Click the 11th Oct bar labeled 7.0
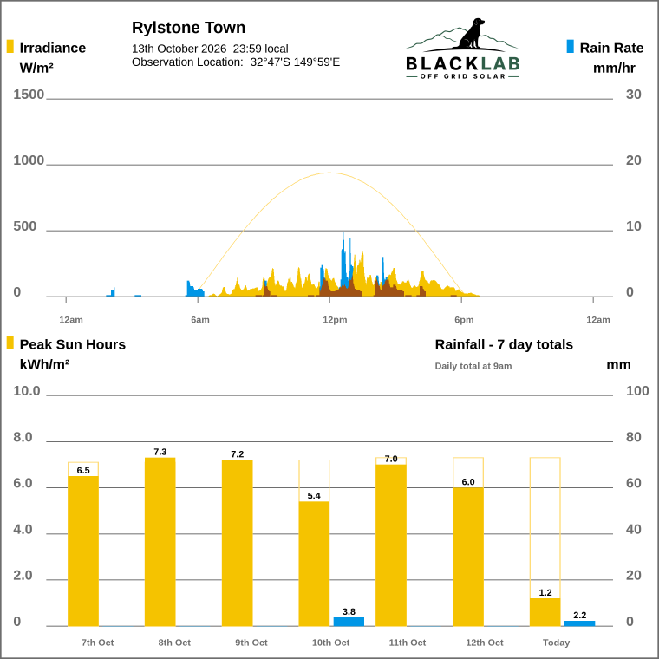This screenshot has height=659, width=659. coord(391,545)
